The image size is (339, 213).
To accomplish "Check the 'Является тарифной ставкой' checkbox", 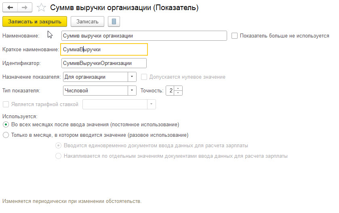I will tap(6, 104).
